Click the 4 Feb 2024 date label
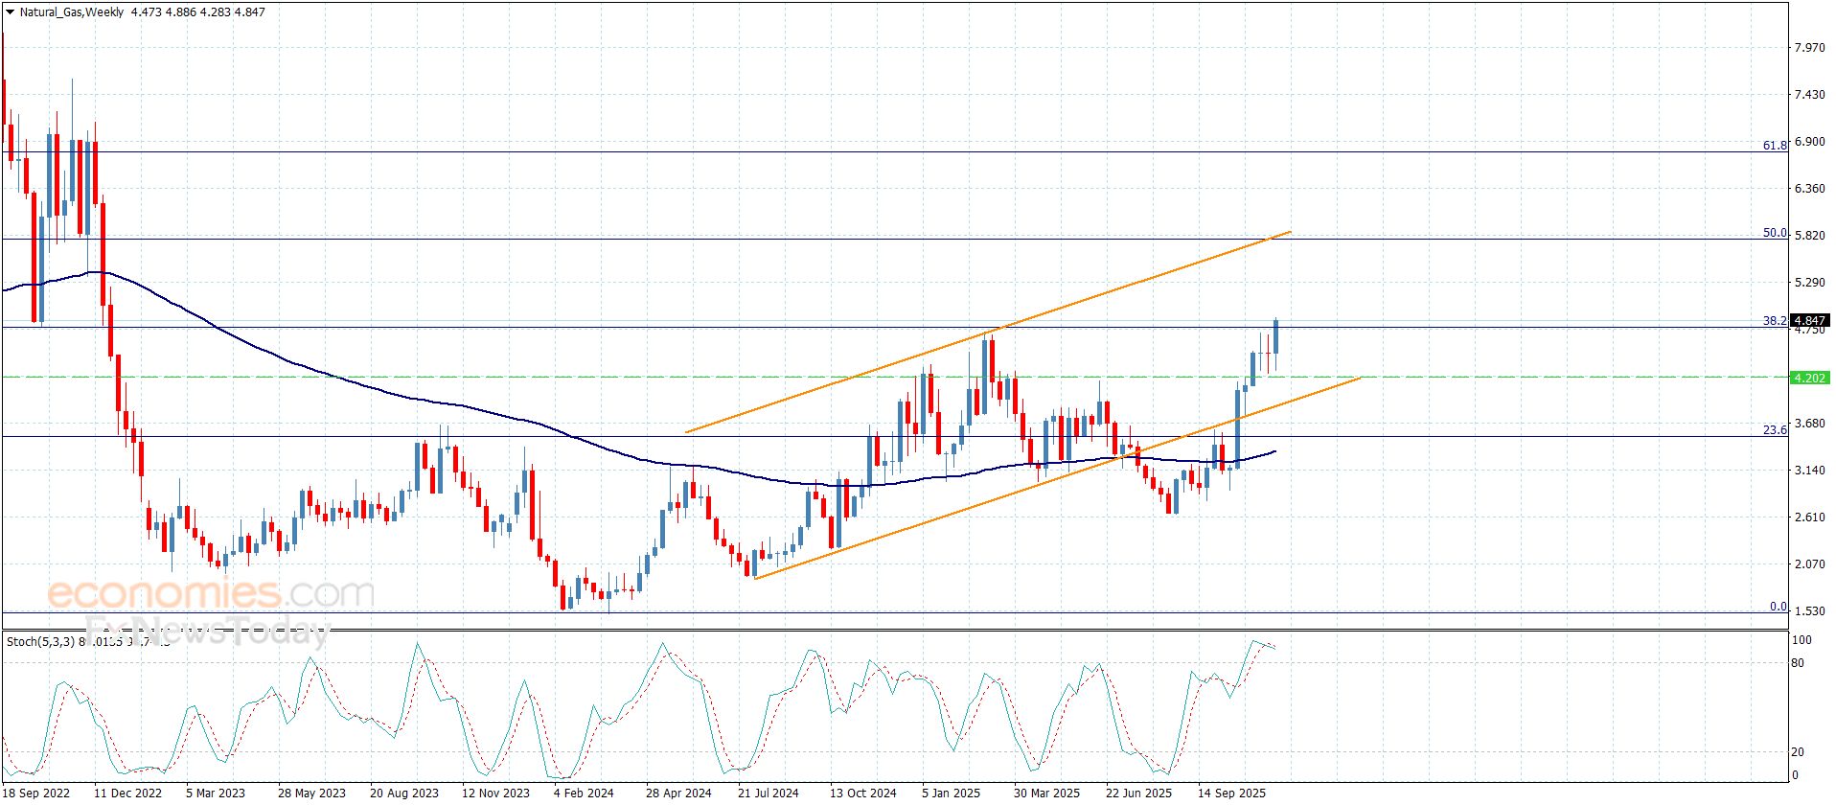Screen dimensions: 1836x805 (x=584, y=793)
